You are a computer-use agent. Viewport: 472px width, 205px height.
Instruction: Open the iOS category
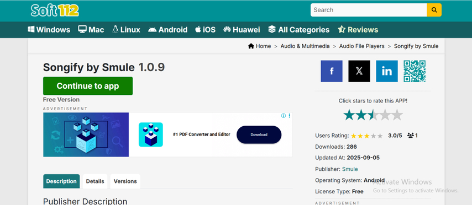[205, 30]
